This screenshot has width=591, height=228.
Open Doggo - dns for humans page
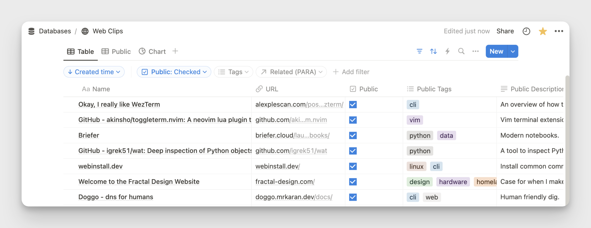coord(116,197)
